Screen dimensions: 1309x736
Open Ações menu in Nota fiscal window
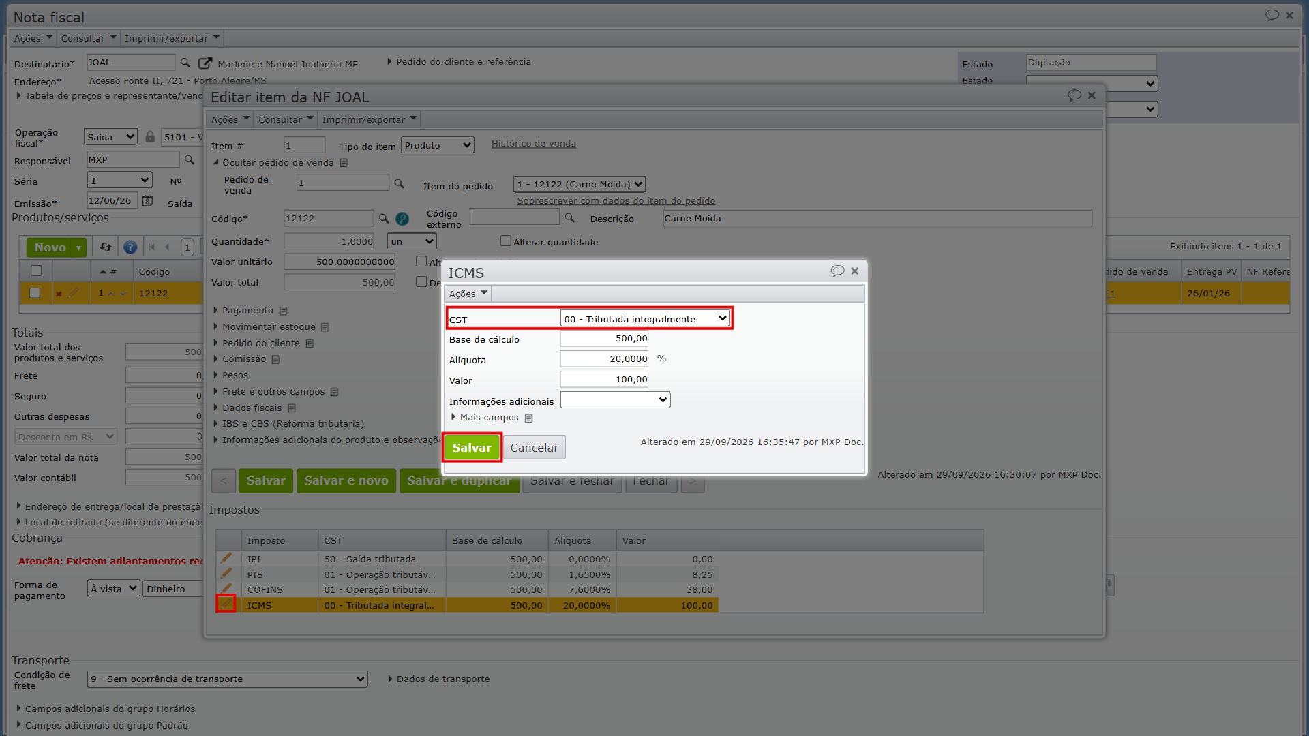tap(33, 38)
